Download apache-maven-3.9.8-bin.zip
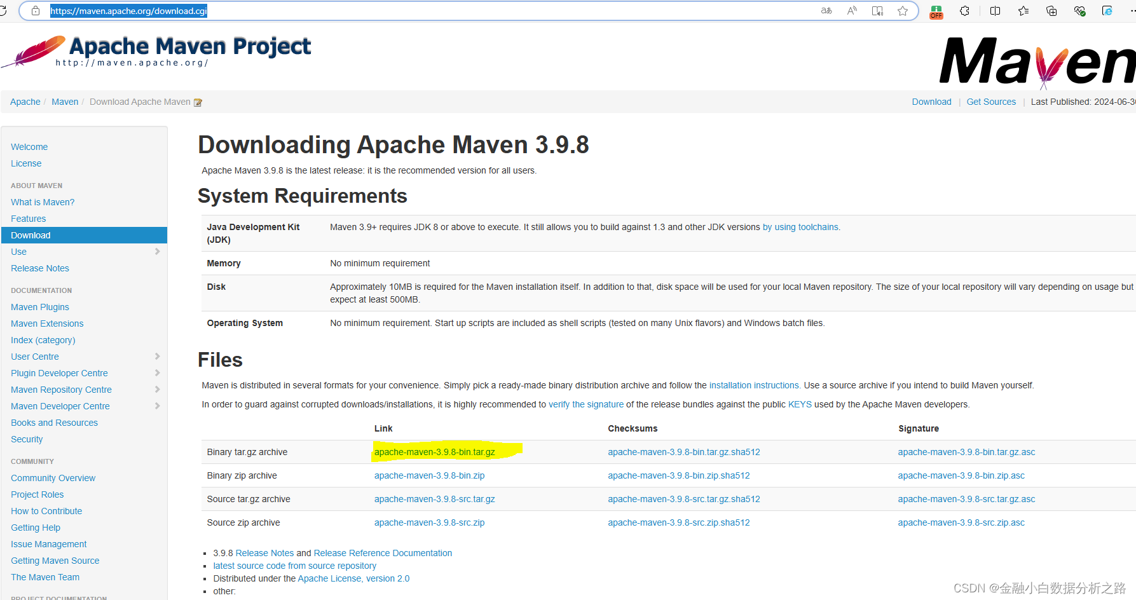 pos(430,475)
